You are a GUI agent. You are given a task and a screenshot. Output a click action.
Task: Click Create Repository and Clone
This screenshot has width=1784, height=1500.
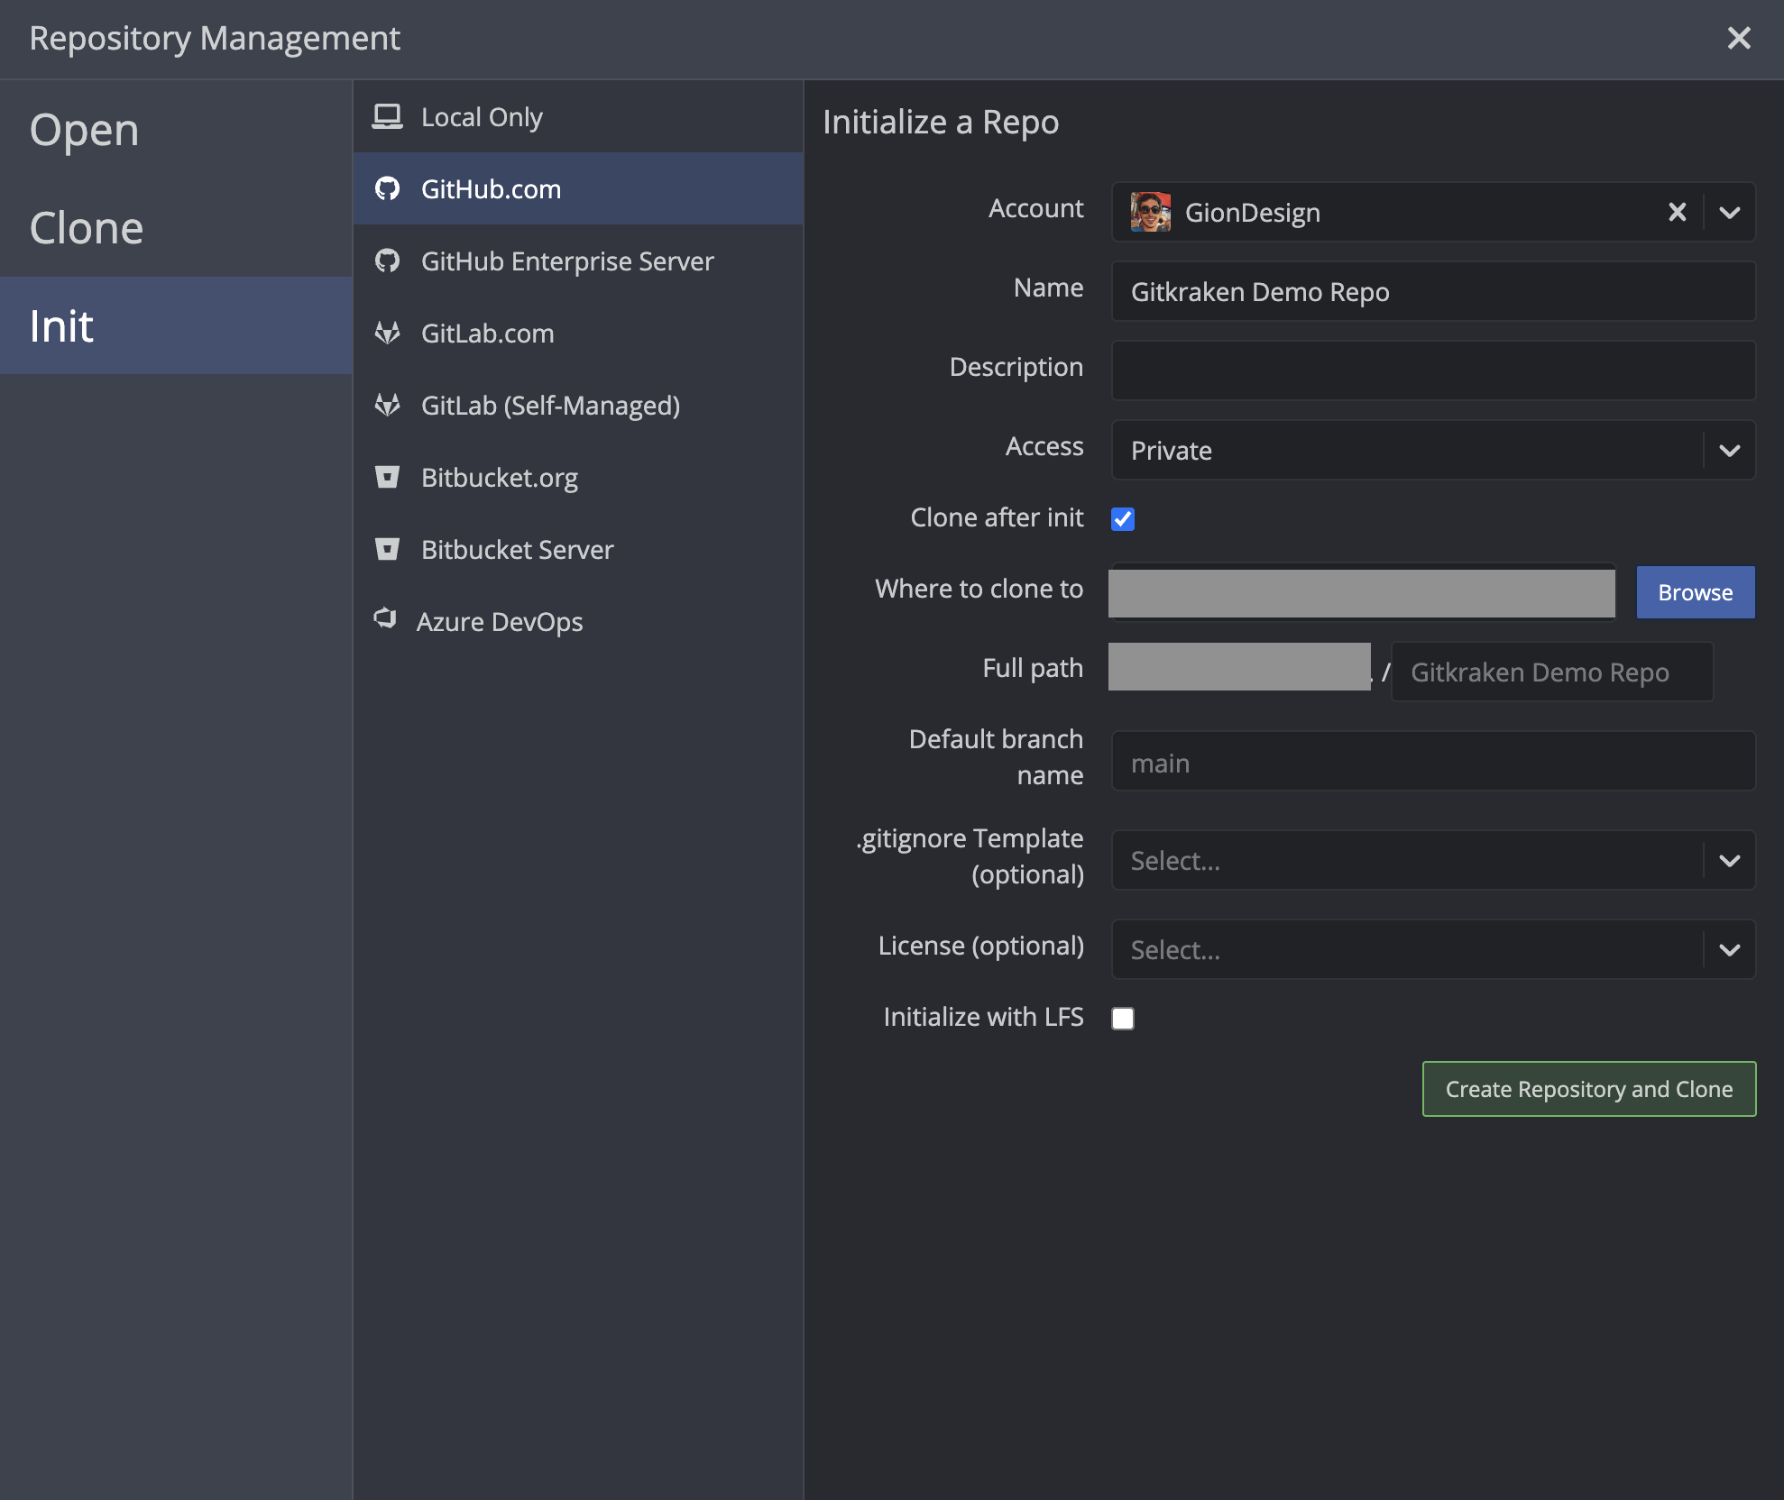click(x=1588, y=1089)
